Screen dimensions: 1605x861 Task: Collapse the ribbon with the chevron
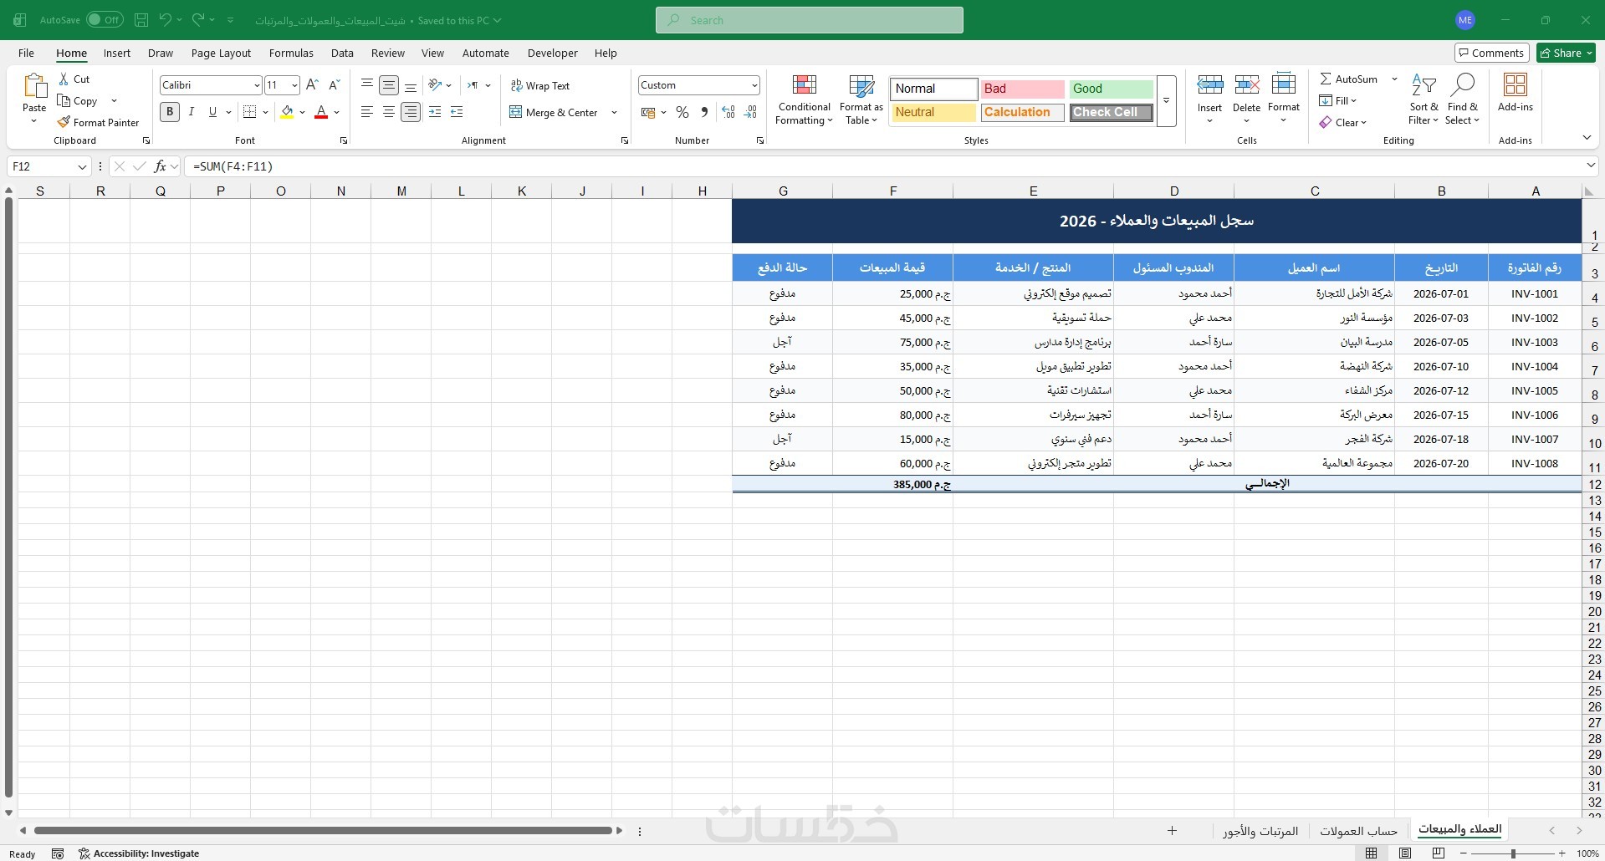pyautogui.click(x=1587, y=137)
